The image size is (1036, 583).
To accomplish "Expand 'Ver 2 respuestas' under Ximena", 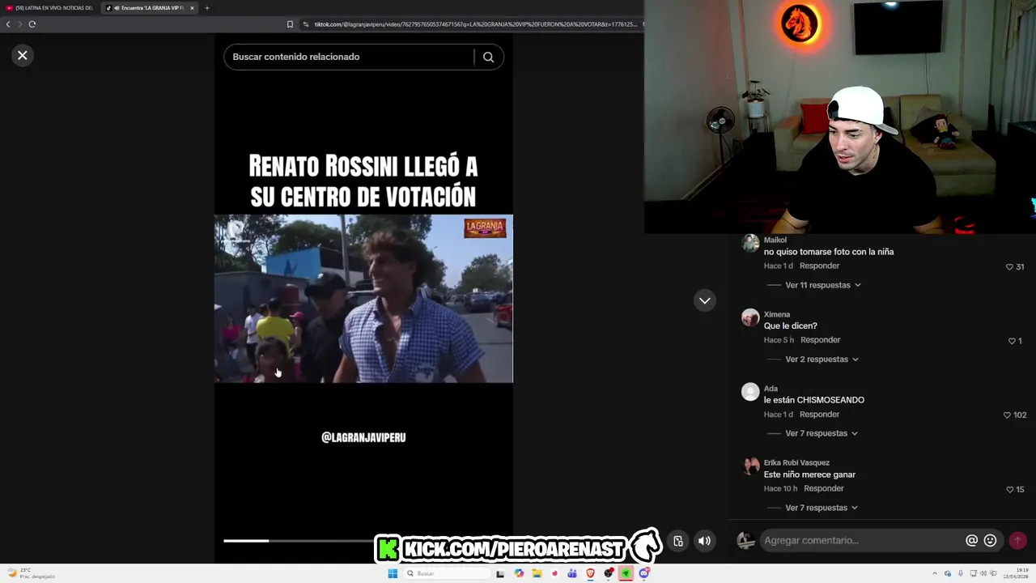I will (x=822, y=360).
